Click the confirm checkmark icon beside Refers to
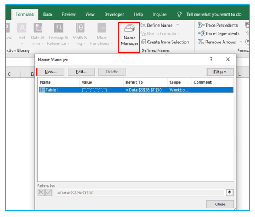Screen dimensions: 255x217 49,192
